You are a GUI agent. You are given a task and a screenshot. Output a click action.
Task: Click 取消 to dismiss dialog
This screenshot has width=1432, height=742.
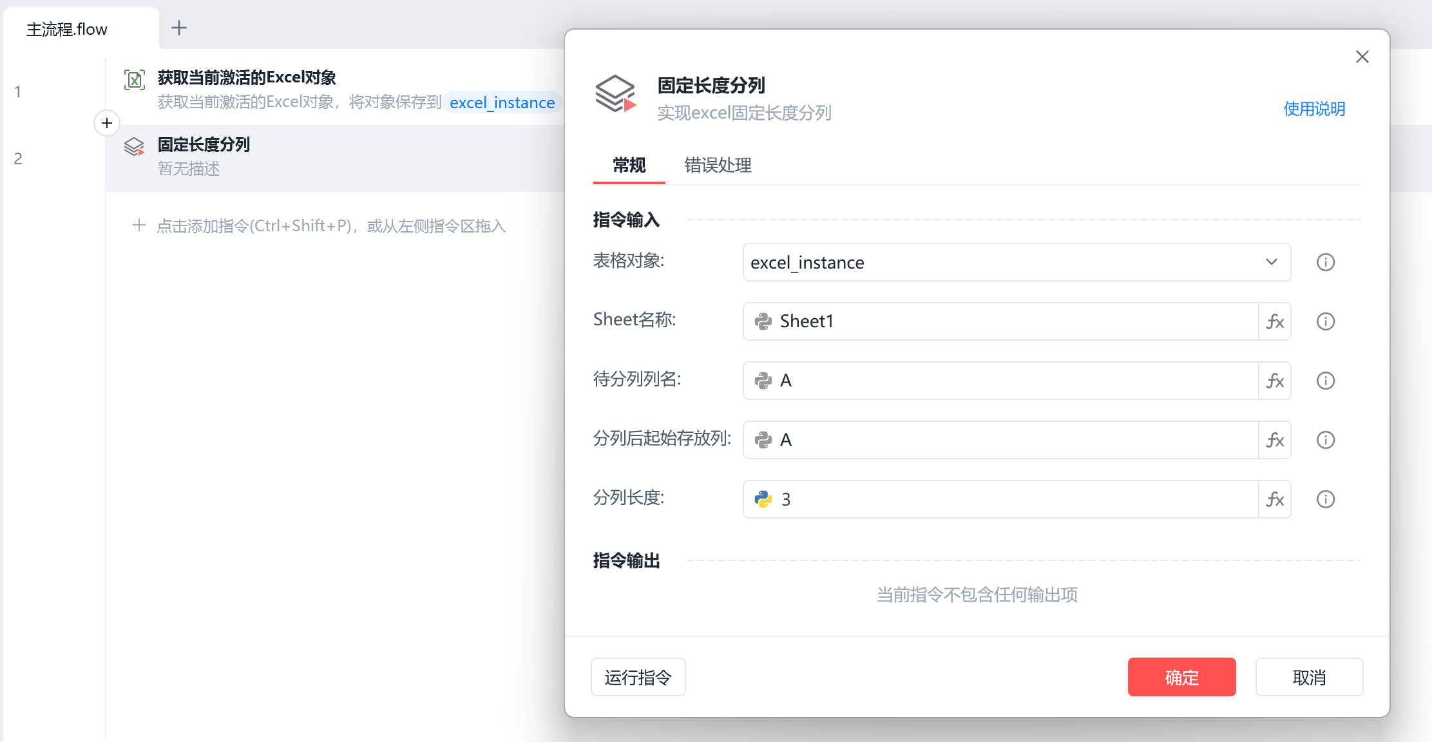coord(1308,677)
